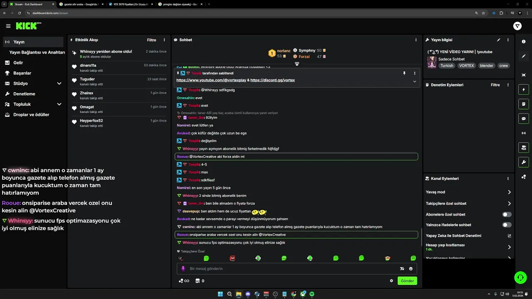Open the info icon in right rail

[x=524, y=42]
